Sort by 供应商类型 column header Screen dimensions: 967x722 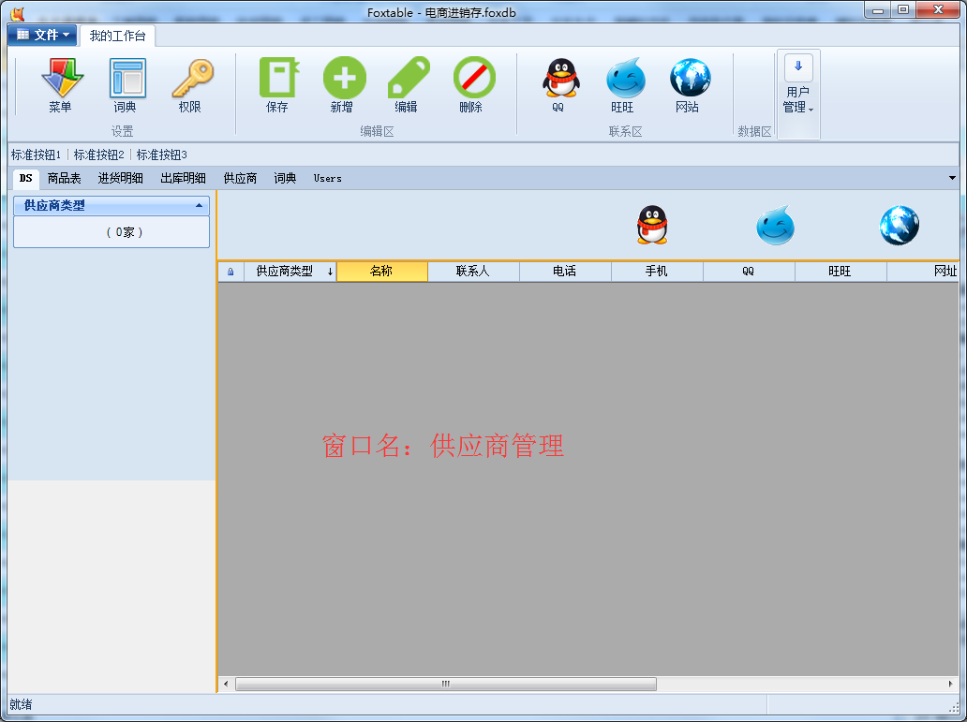(x=290, y=272)
